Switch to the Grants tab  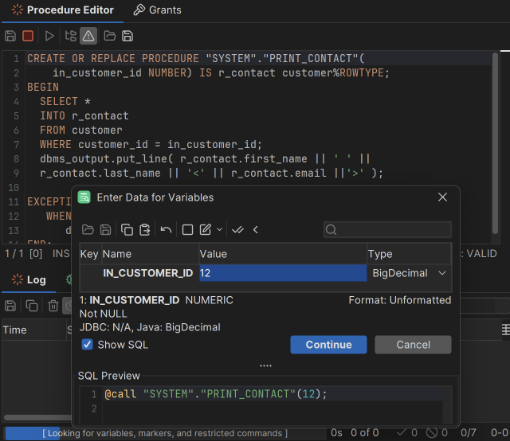(157, 10)
